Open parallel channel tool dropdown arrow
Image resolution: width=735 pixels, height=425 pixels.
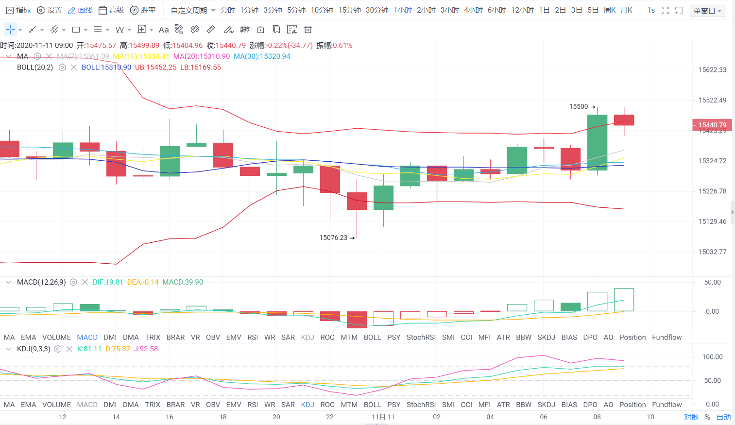click(x=64, y=30)
